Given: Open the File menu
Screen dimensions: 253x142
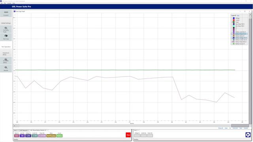Looking at the screenshot, I should (2, 3).
